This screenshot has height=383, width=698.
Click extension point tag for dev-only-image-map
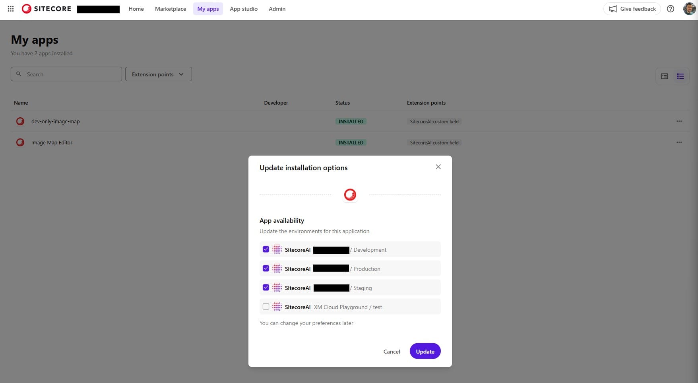[434, 122]
